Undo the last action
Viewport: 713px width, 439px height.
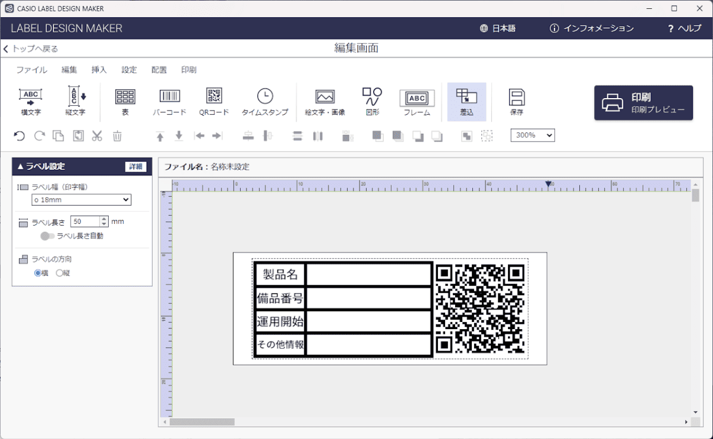coord(20,136)
